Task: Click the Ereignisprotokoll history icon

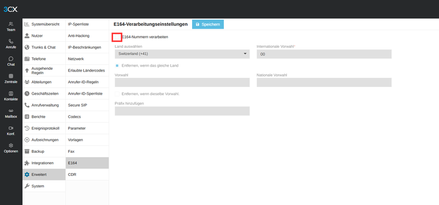Action: [27, 128]
